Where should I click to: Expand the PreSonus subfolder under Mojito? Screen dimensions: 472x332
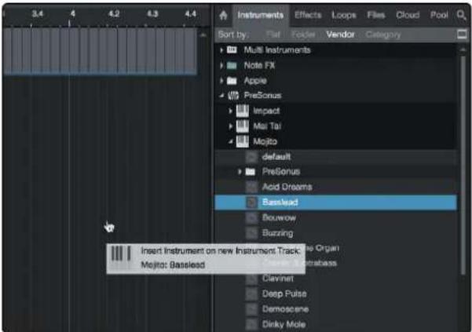point(240,172)
